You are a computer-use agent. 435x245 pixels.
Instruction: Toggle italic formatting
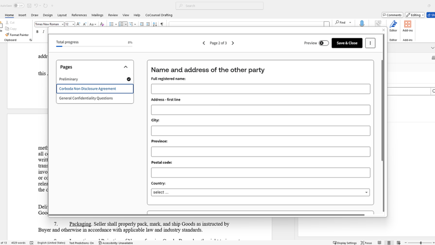pos(43,32)
